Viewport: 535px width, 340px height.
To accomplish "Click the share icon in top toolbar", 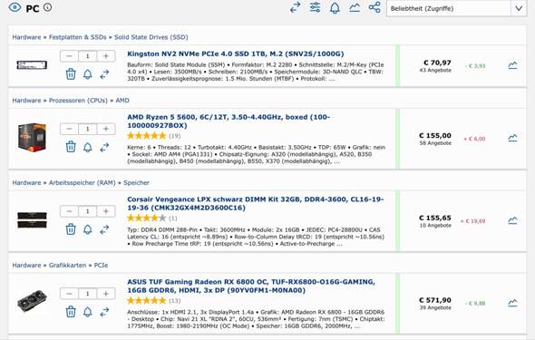I will [374, 7].
